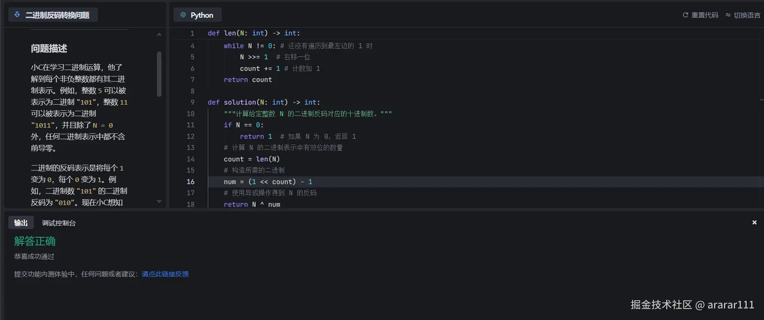Open the 请点此链接反馈 feedback link
The image size is (764, 320).
165,274
